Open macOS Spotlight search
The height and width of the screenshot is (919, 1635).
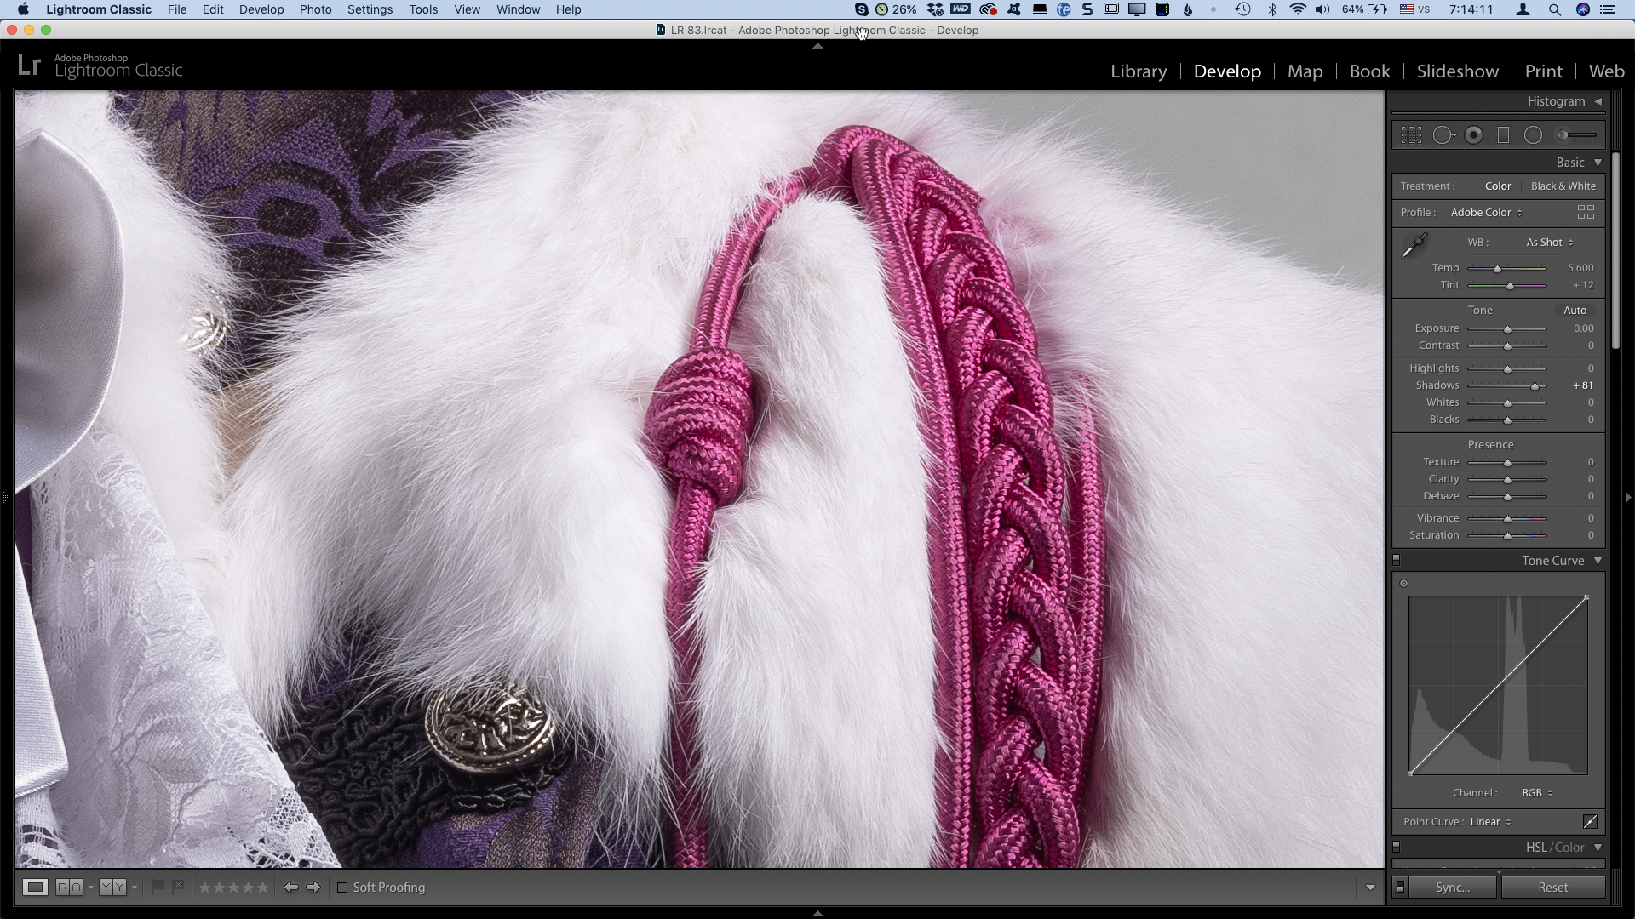click(1554, 9)
